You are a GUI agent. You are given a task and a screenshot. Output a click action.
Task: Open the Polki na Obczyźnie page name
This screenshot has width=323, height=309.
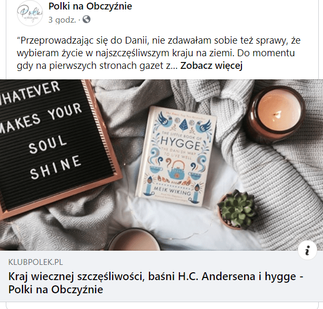(x=90, y=6)
